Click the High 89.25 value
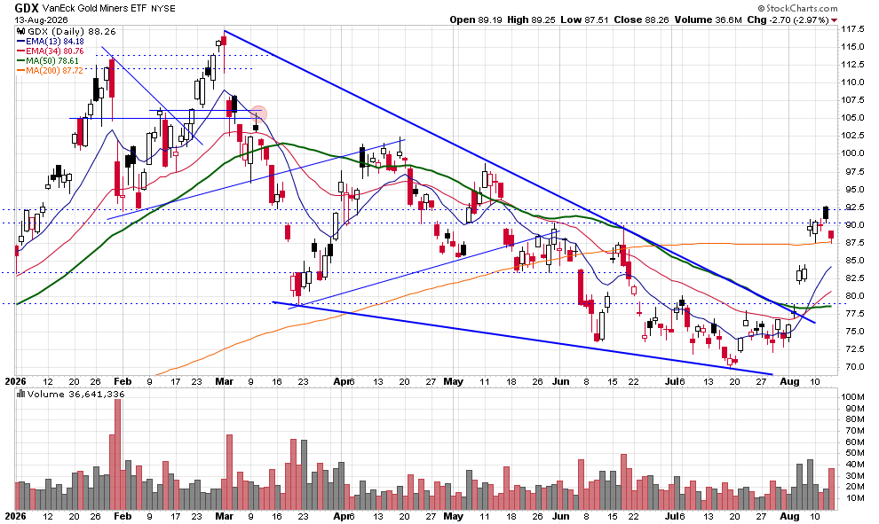The image size is (879, 524). [x=531, y=20]
